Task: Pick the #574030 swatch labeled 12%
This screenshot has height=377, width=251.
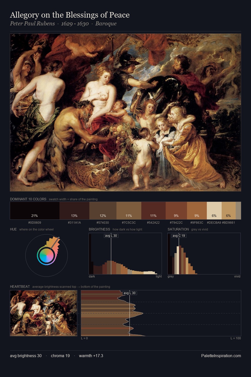Action: (103, 211)
